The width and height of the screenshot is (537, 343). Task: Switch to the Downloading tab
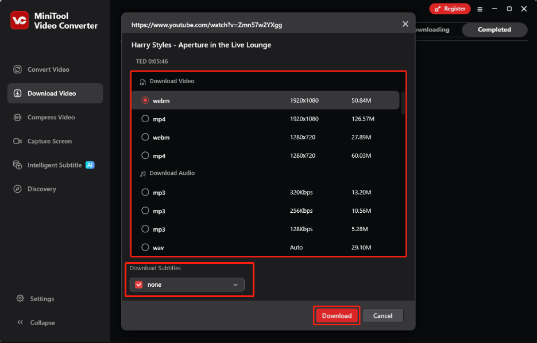pyautogui.click(x=432, y=30)
